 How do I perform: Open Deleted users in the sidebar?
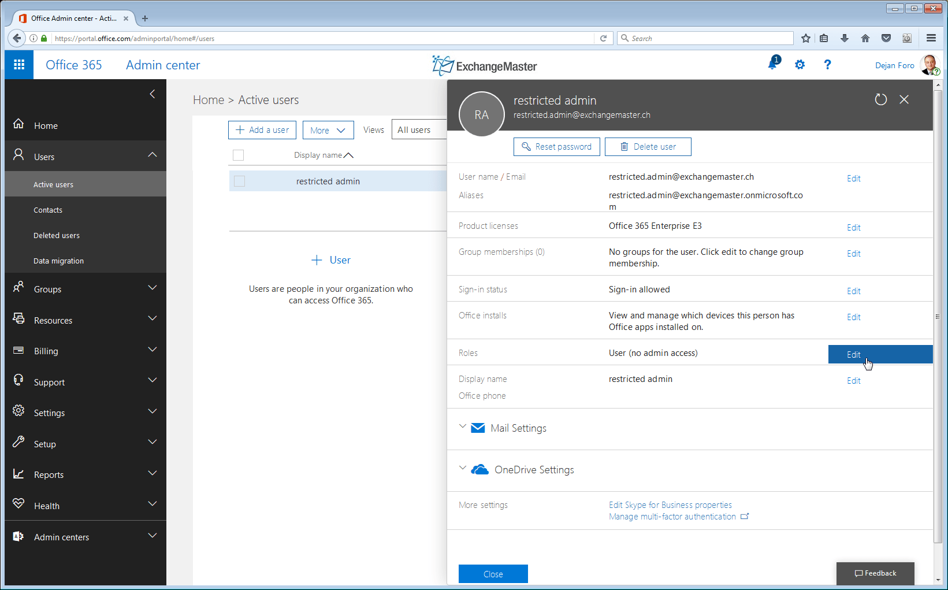point(85,235)
